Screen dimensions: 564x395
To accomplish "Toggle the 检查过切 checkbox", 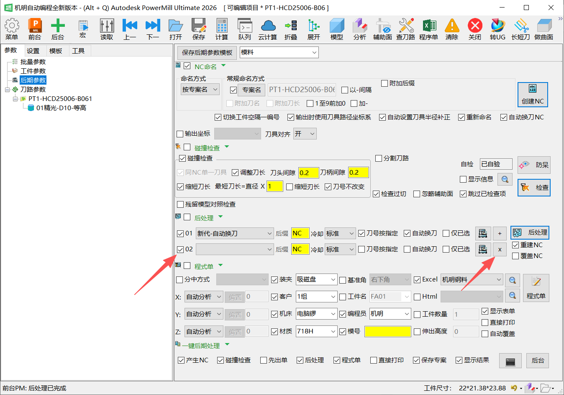I will 376,194.
